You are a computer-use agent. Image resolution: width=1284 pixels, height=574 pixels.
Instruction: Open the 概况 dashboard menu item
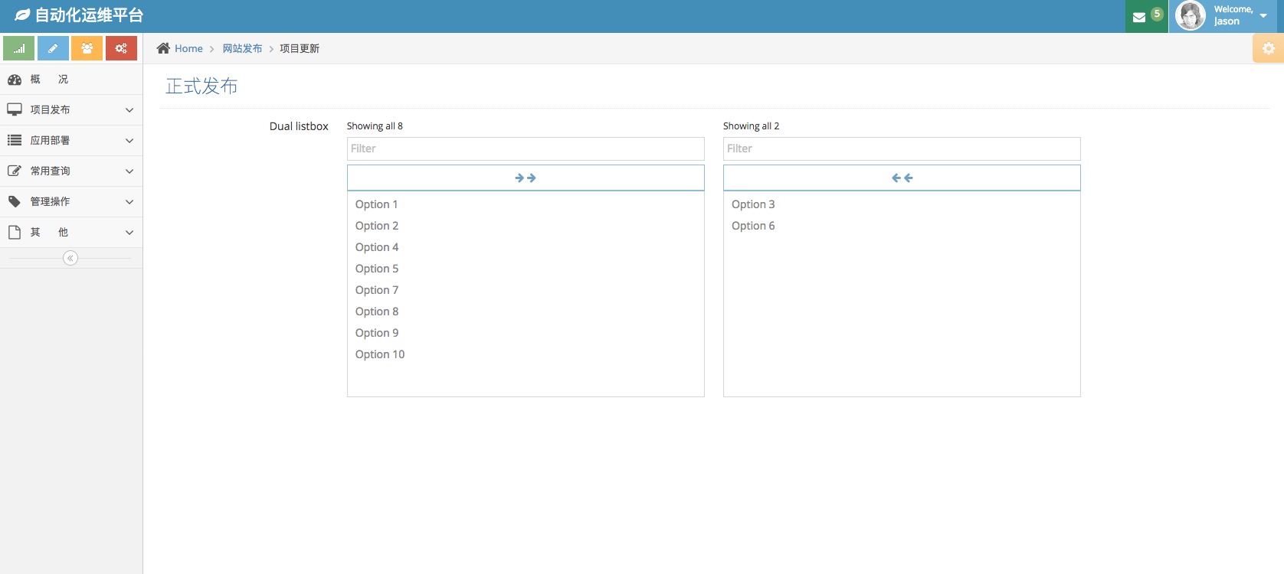tap(71, 80)
